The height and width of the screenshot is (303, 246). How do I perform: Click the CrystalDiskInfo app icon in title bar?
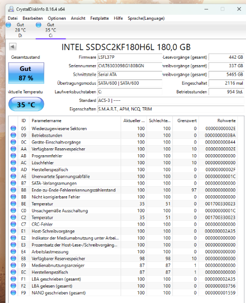pyautogui.click(x=11, y=9)
